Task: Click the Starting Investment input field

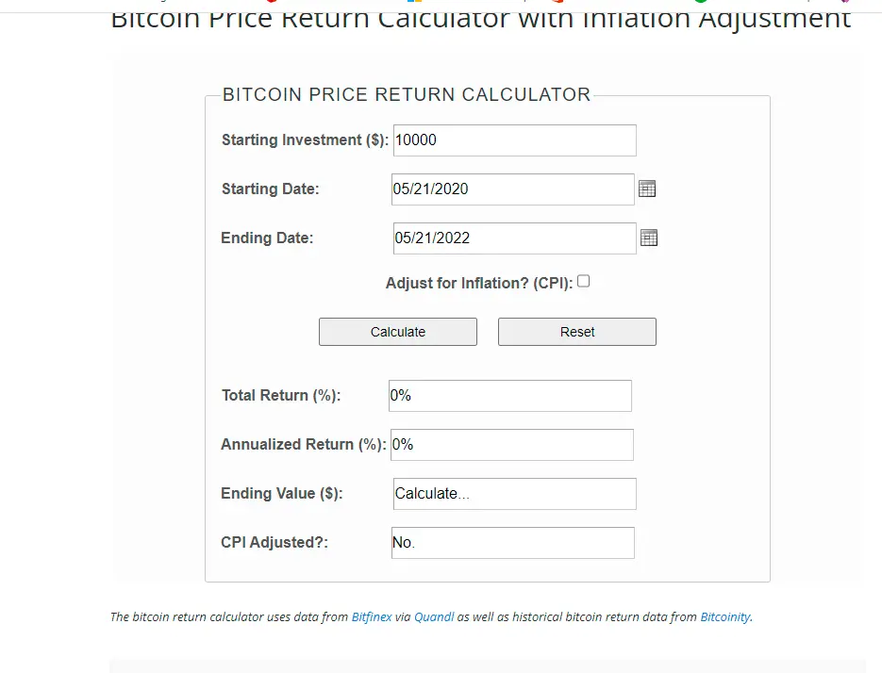Action: coord(514,140)
